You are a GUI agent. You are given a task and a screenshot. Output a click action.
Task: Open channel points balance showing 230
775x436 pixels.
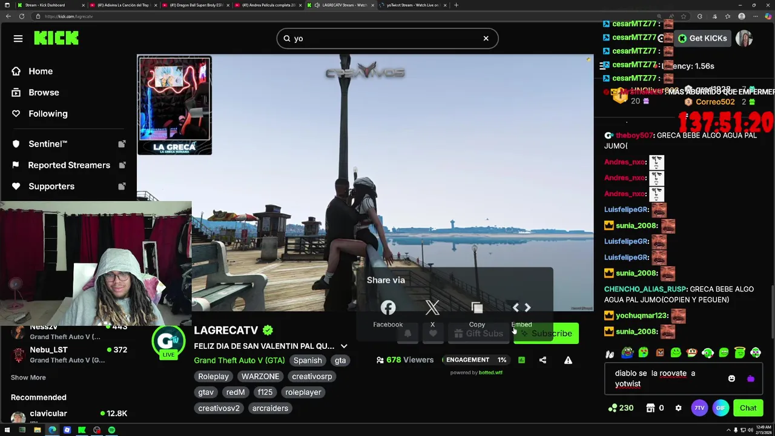621,408
